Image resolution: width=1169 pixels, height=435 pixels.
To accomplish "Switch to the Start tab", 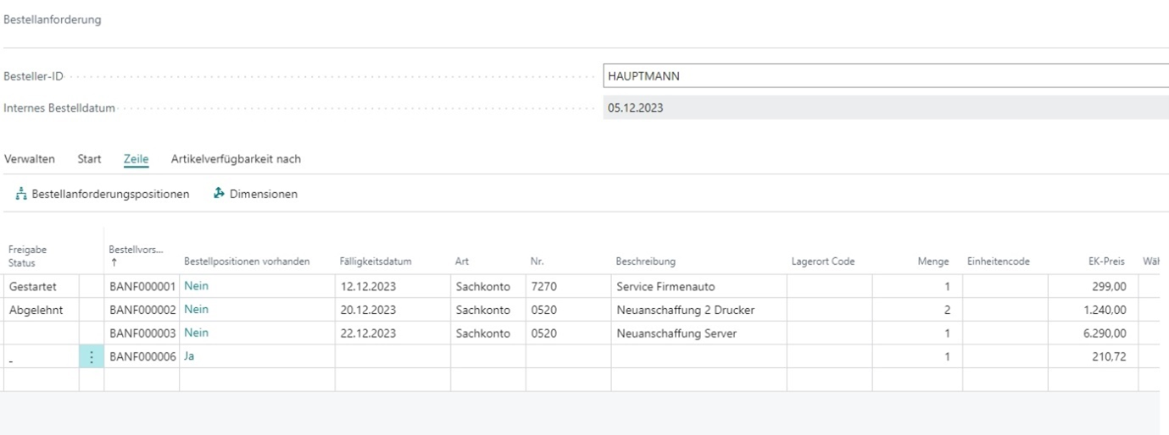I will pyautogui.click(x=89, y=158).
